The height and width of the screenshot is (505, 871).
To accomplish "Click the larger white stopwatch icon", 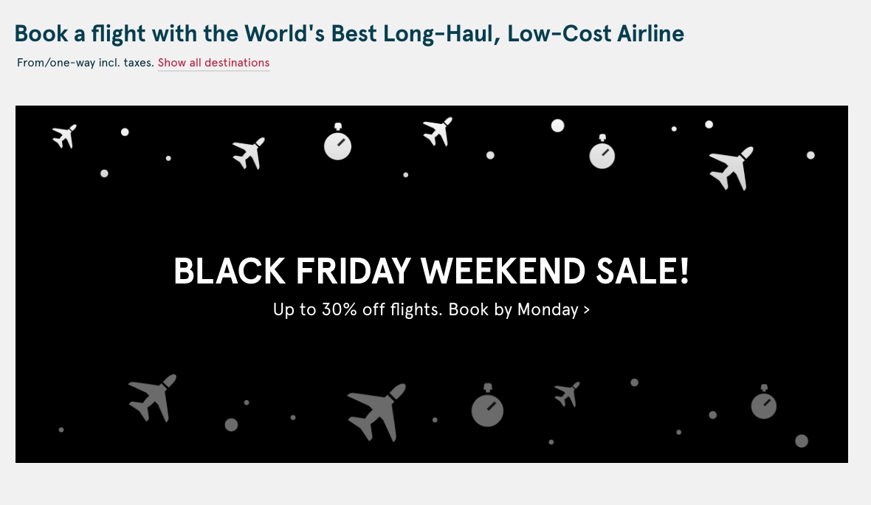I will point(338,142).
